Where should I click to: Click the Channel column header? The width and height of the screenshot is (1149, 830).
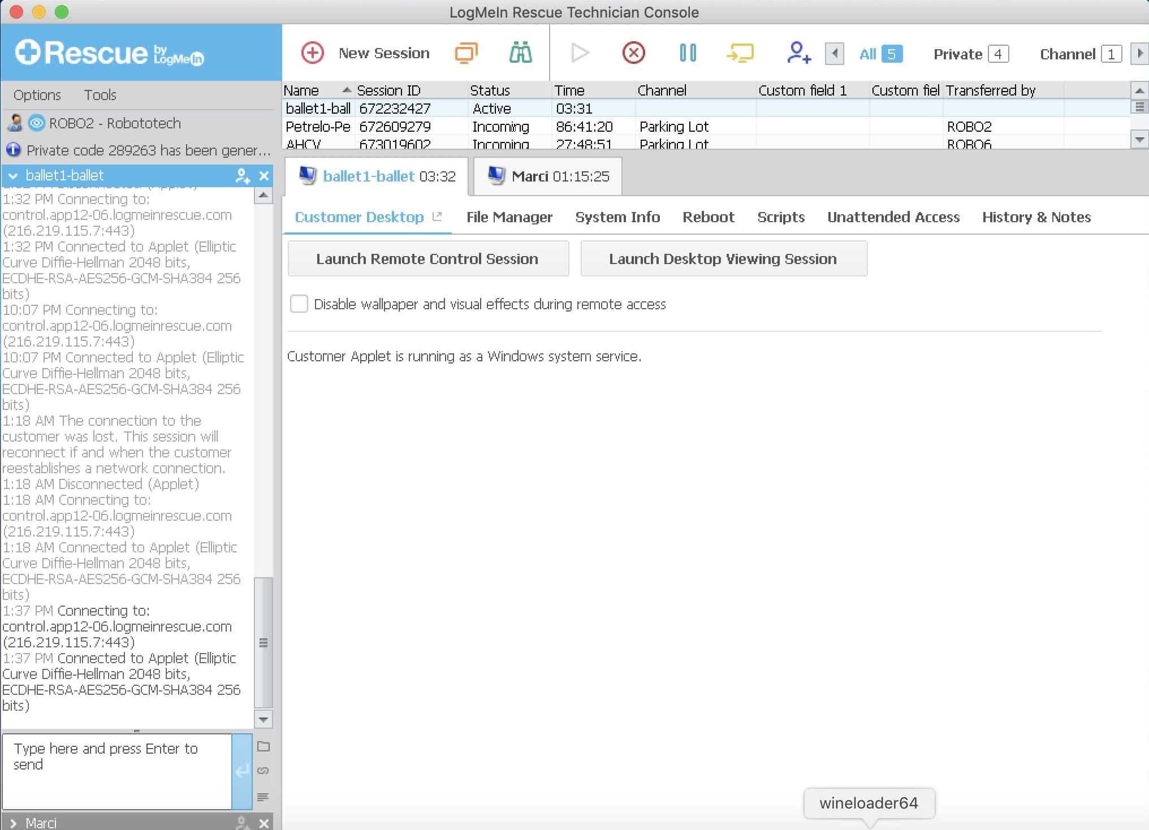pyautogui.click(x=696, y=90)
